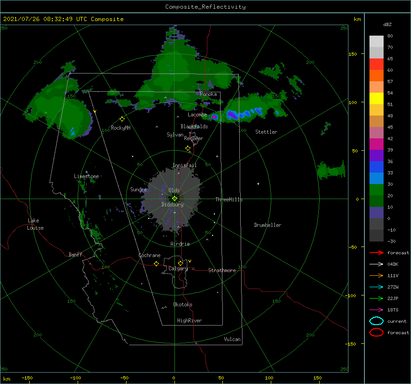Click the Banff label

tap(75, 255)
